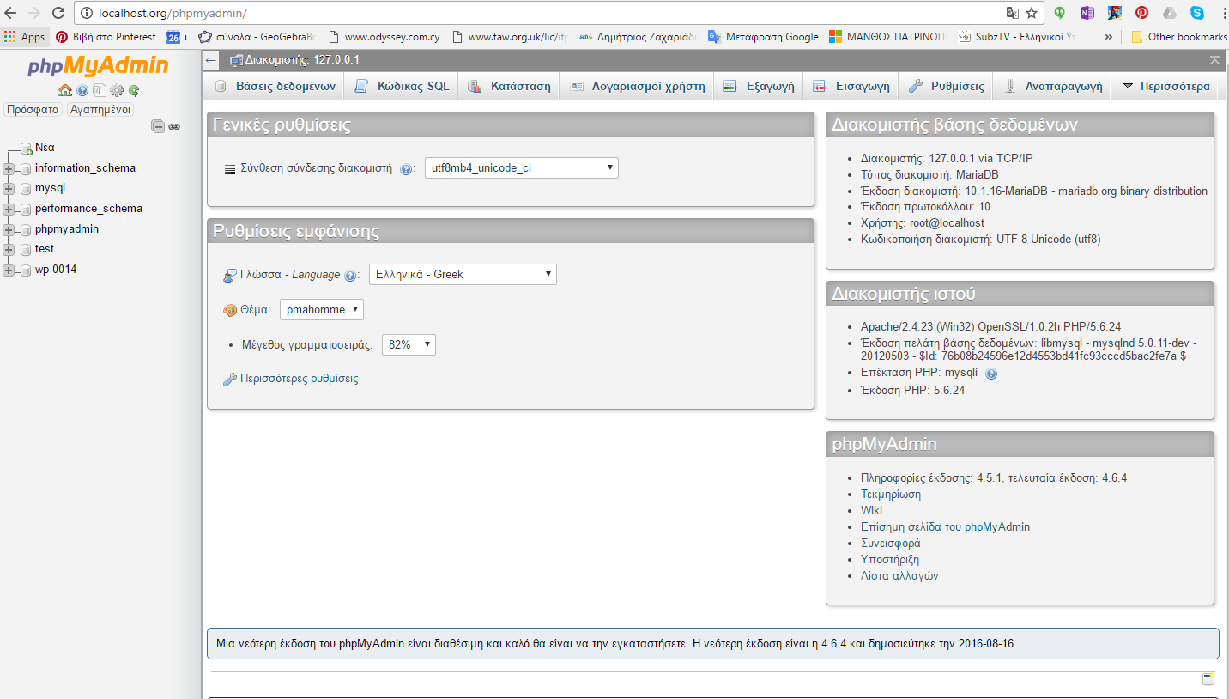Image resolution: width=1229 pixels, height=699 pixels.
Task: Open the Τεκμηρίωση link
Action: click(x=891, y=495)
